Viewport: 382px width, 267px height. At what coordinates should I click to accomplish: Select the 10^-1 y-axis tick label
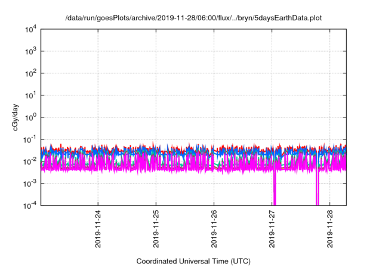(x=29, y=139)
